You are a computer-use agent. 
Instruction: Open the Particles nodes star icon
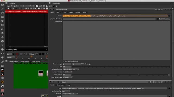(x=2, y=45)
